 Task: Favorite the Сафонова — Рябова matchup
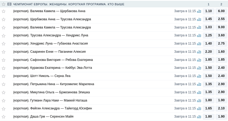pos(3,60)
